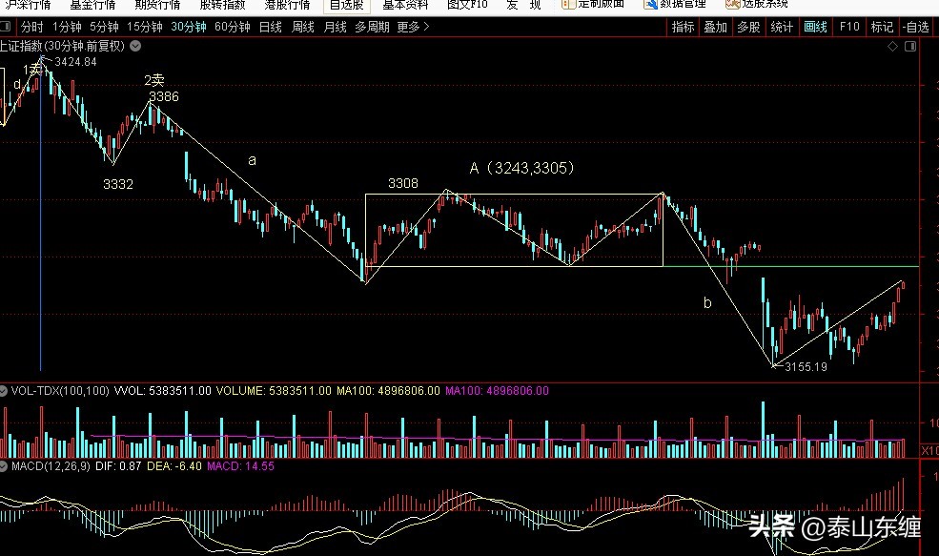
Task: Click the magenta MA100: 4896806.00 value
Action: point(497,391)
